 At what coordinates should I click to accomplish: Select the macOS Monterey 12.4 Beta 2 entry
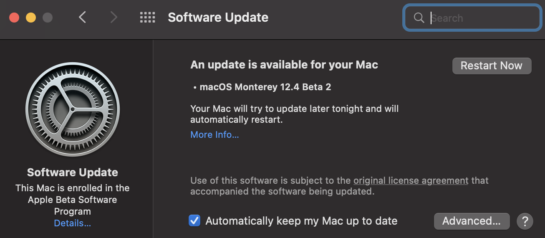point(265,87)
